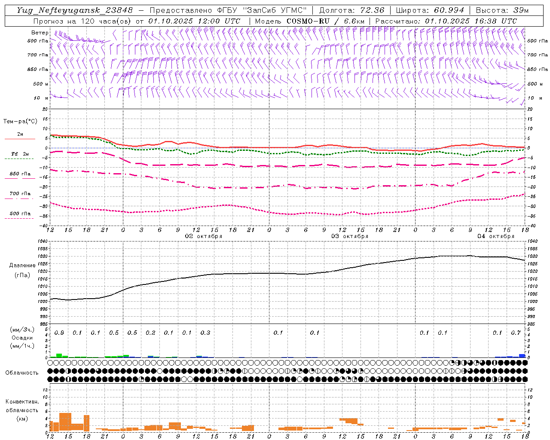Select the (мм/1ч.) precipitation unit label
Screen dimensions: 550x440
(22, 346)
